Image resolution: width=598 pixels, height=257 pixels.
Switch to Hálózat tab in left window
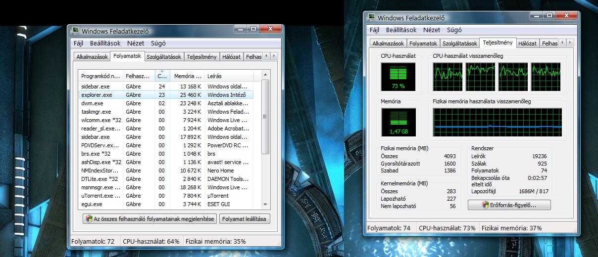[x=231, y=57]
